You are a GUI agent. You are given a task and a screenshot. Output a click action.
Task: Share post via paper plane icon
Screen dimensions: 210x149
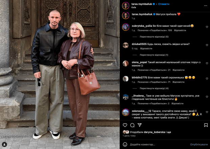(x=140, y=125)
